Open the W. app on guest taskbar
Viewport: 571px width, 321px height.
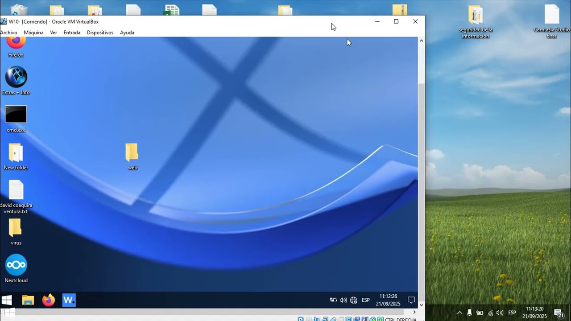pyautogui.click(x=69, y=300)
